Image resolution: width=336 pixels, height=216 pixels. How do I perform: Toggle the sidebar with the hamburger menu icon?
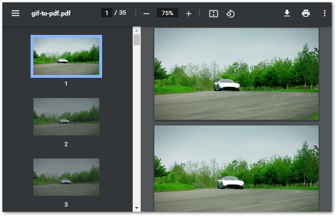pyautogui.click(x=16, y=13)
